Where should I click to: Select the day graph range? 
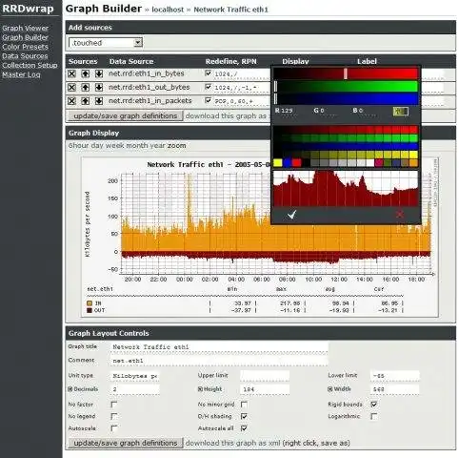97,146
